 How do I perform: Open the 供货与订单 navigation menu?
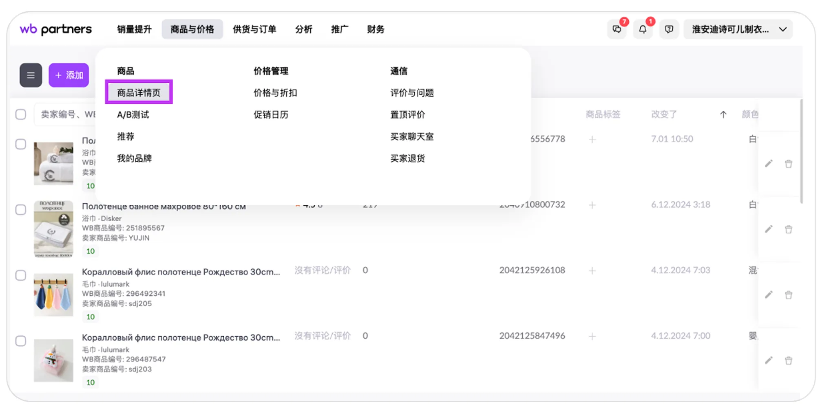point(254,29)
